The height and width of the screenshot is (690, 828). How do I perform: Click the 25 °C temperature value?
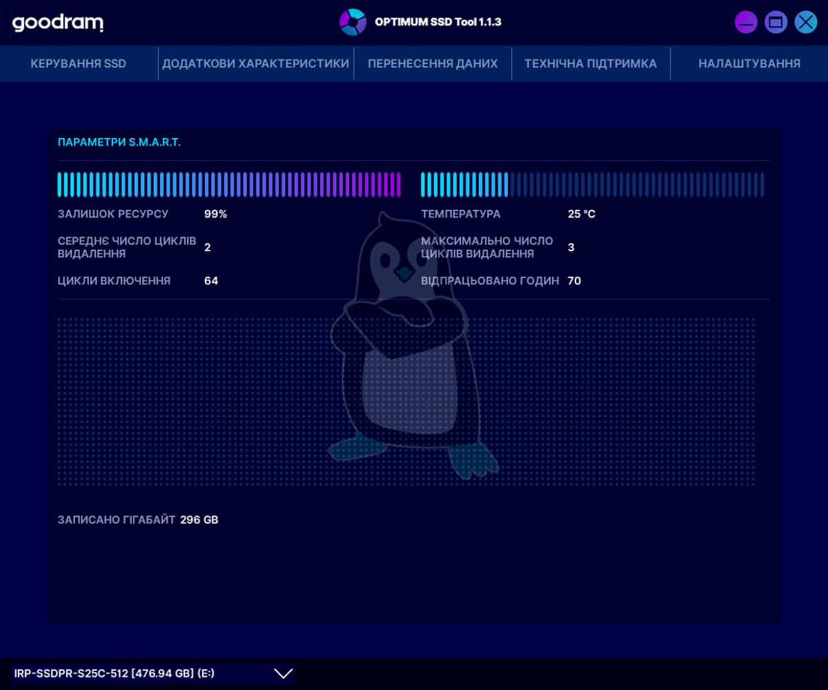(x=581, y=214)
